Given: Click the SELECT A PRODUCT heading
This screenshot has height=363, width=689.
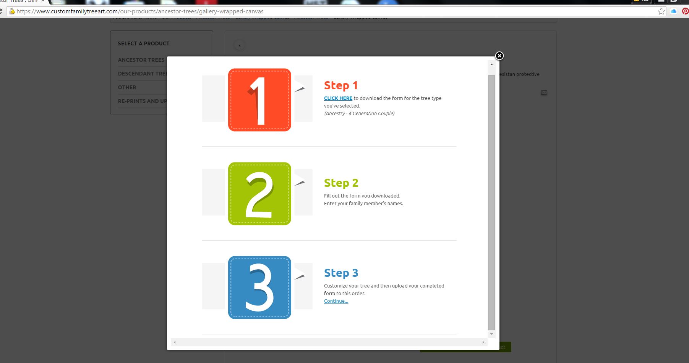Looking at the screenshot, I should (144, 43).
